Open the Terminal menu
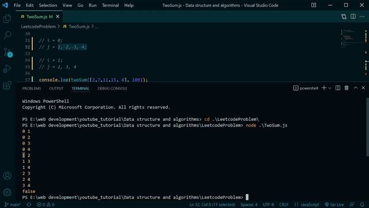The height and width of the screenshot is (208, 369). tap(110, 5)
